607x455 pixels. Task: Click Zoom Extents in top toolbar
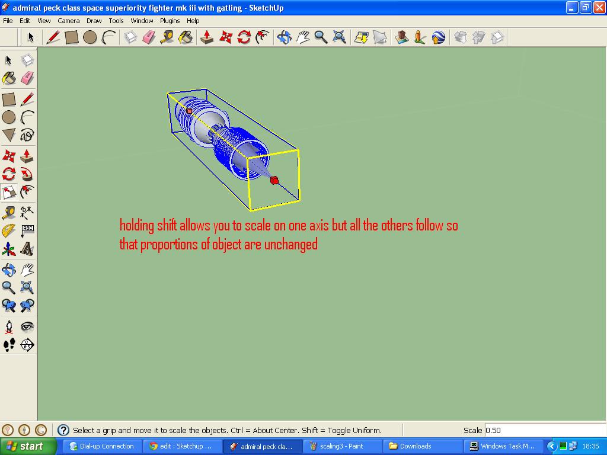340,37
